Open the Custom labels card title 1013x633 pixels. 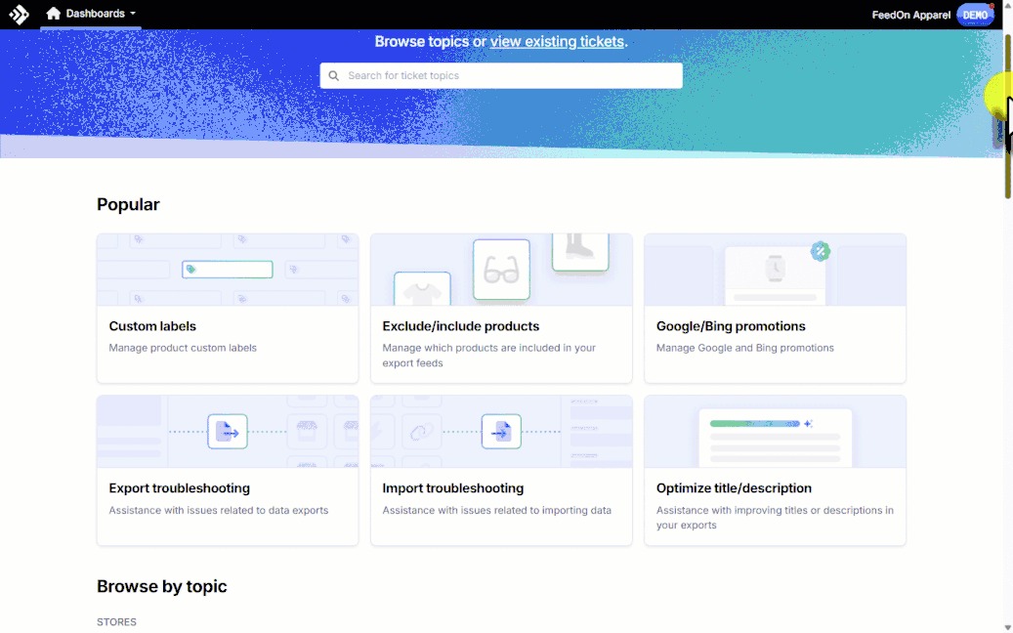152,326
